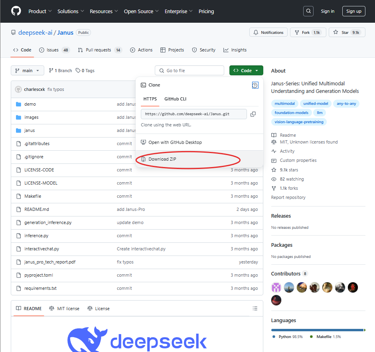Select the HTTPS clone tab
The width and height of the screenshot is (375, 352).
tap(150, 99)
